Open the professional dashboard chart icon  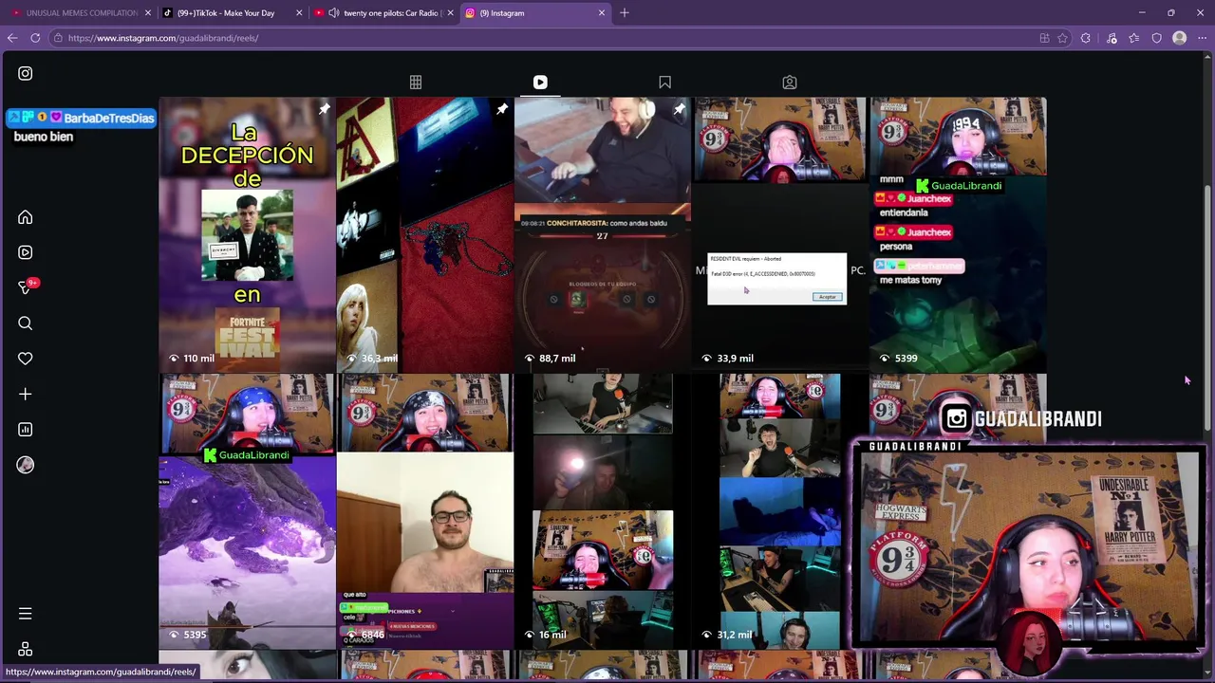pos(26,430)
